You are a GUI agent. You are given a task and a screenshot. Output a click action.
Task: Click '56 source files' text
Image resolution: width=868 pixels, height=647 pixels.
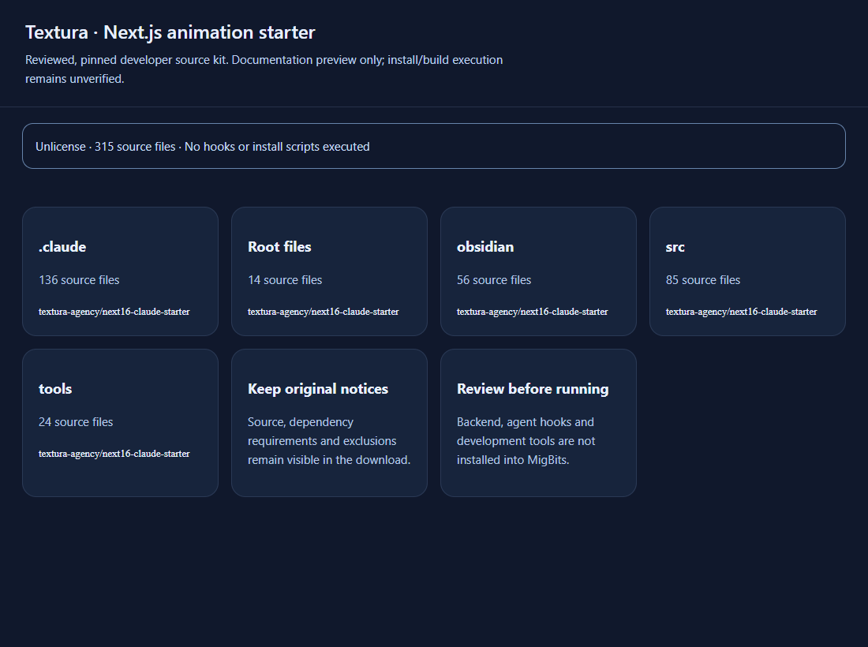click(x=494, y=280)
